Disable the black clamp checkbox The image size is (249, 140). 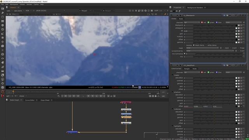(x=194, y=45)
